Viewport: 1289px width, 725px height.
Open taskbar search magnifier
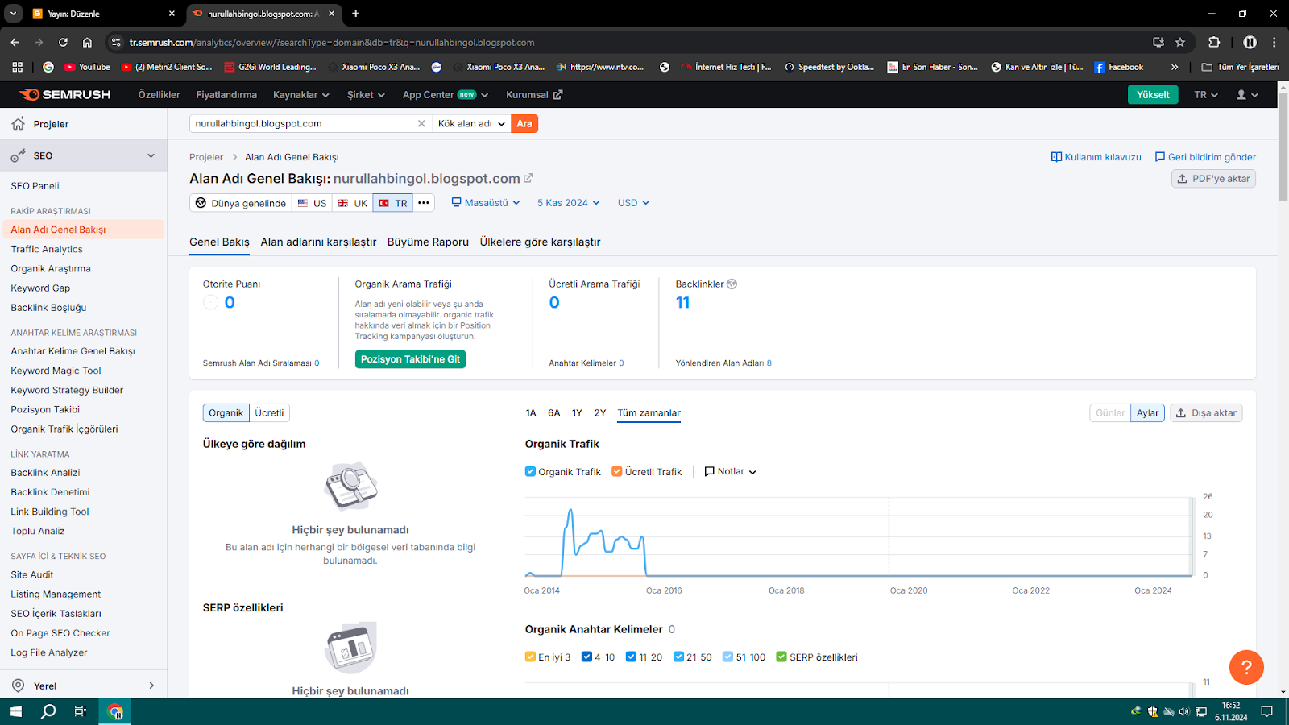[x=48, y=711]
